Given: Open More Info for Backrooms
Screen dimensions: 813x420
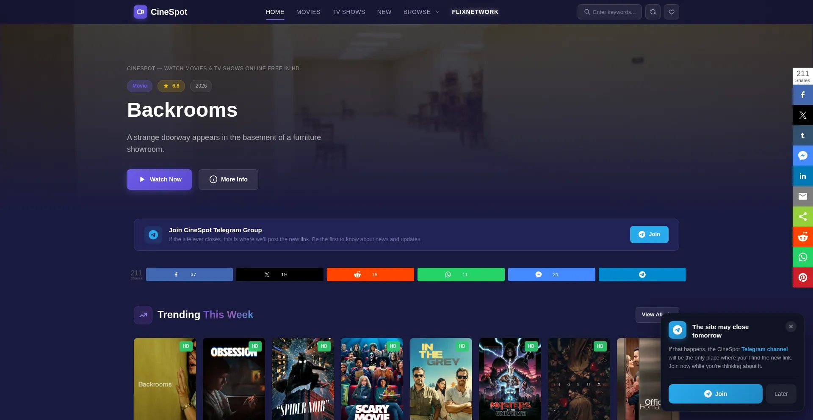Looking at the screenshot, I should 228,179.
